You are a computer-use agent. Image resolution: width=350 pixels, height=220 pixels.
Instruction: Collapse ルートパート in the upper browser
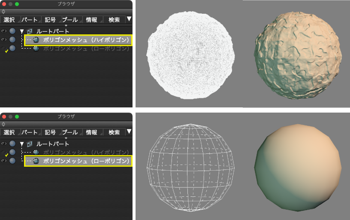click(21, 31)
